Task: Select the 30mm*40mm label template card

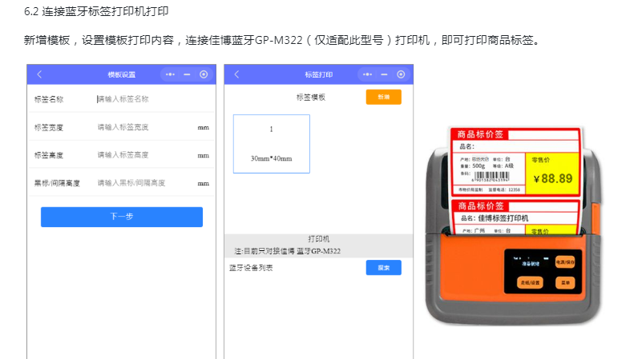Action: (x=272, y=144)
